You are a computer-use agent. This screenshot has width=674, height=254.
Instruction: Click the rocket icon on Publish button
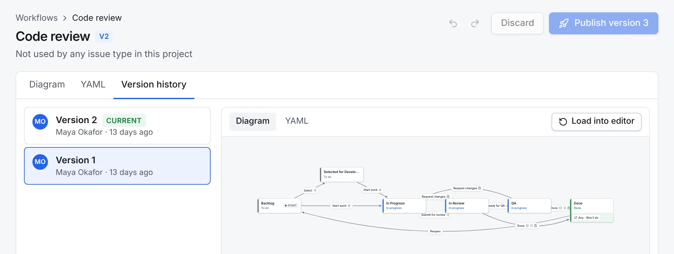[564, 23]
